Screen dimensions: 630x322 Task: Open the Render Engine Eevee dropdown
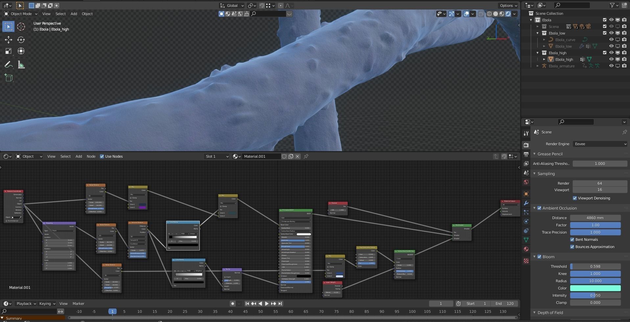[600, 144]
